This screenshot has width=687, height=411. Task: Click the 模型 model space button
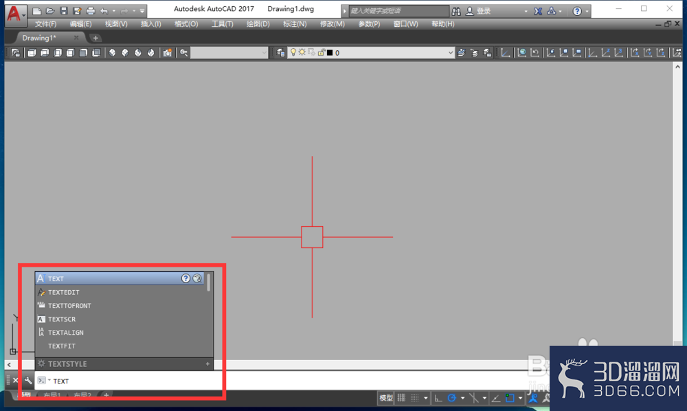[386, 398]
